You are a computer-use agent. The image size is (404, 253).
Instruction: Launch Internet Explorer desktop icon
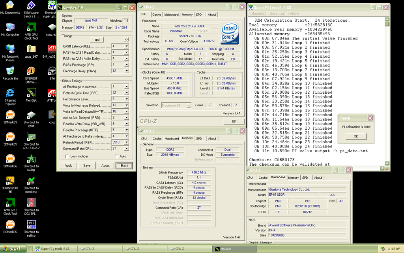(x=10, y=97)
